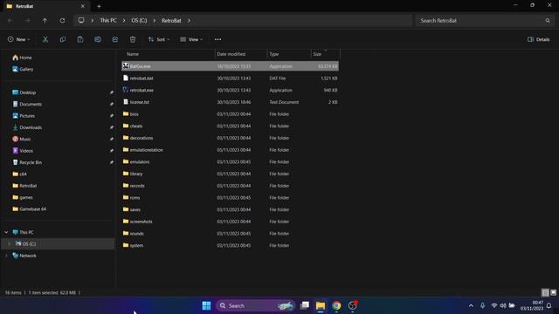This screenshot has height=314, width=559.
Task: Sort by Size column header
Action: [317, 54]
